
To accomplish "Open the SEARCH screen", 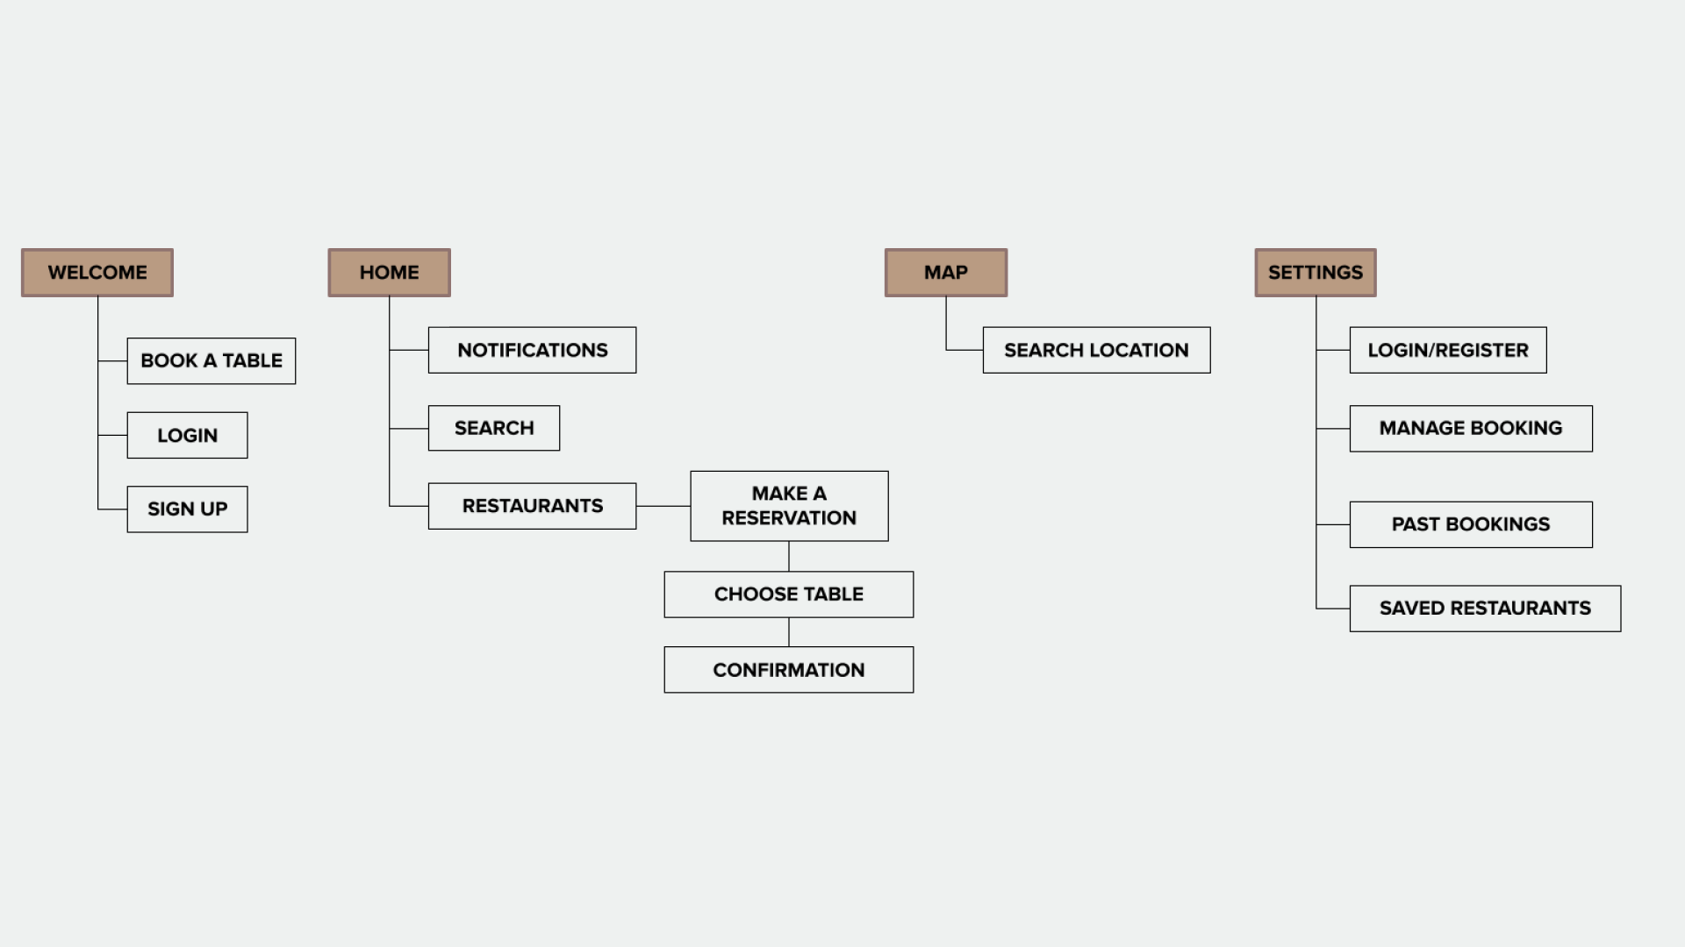I will coord(494,428).
